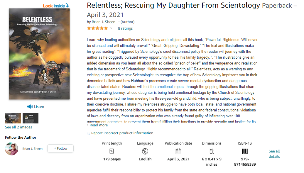Click the Follow author button
Image resolution: width=304 pixels, height=173 pixels.
coord(60,148)
